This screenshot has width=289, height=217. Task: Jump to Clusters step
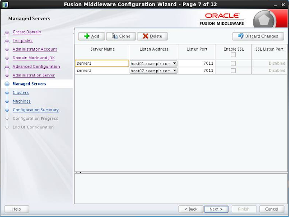[21, 93]
